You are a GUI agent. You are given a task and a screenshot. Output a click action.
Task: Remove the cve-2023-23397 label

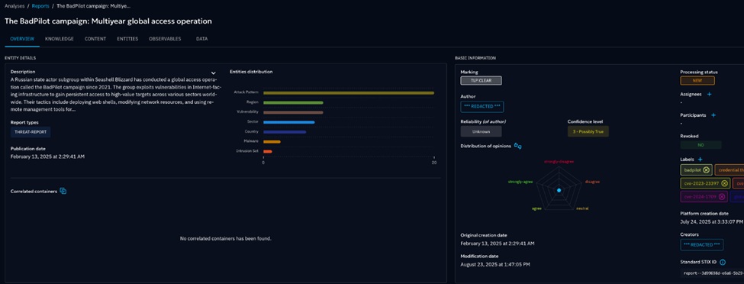point(724,183)
